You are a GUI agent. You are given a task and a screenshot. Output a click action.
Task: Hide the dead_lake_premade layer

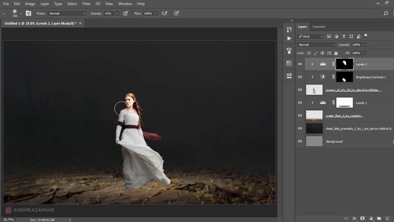pos(300,128)
